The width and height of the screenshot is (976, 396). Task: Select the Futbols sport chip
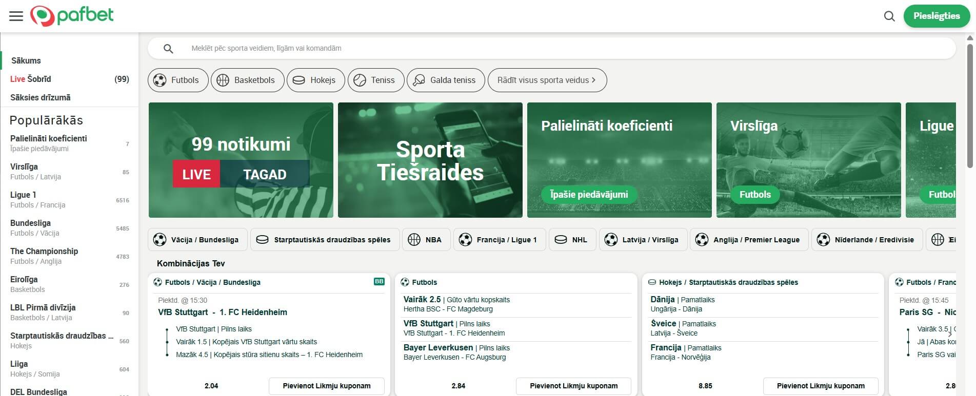click(x=178, y=80)
